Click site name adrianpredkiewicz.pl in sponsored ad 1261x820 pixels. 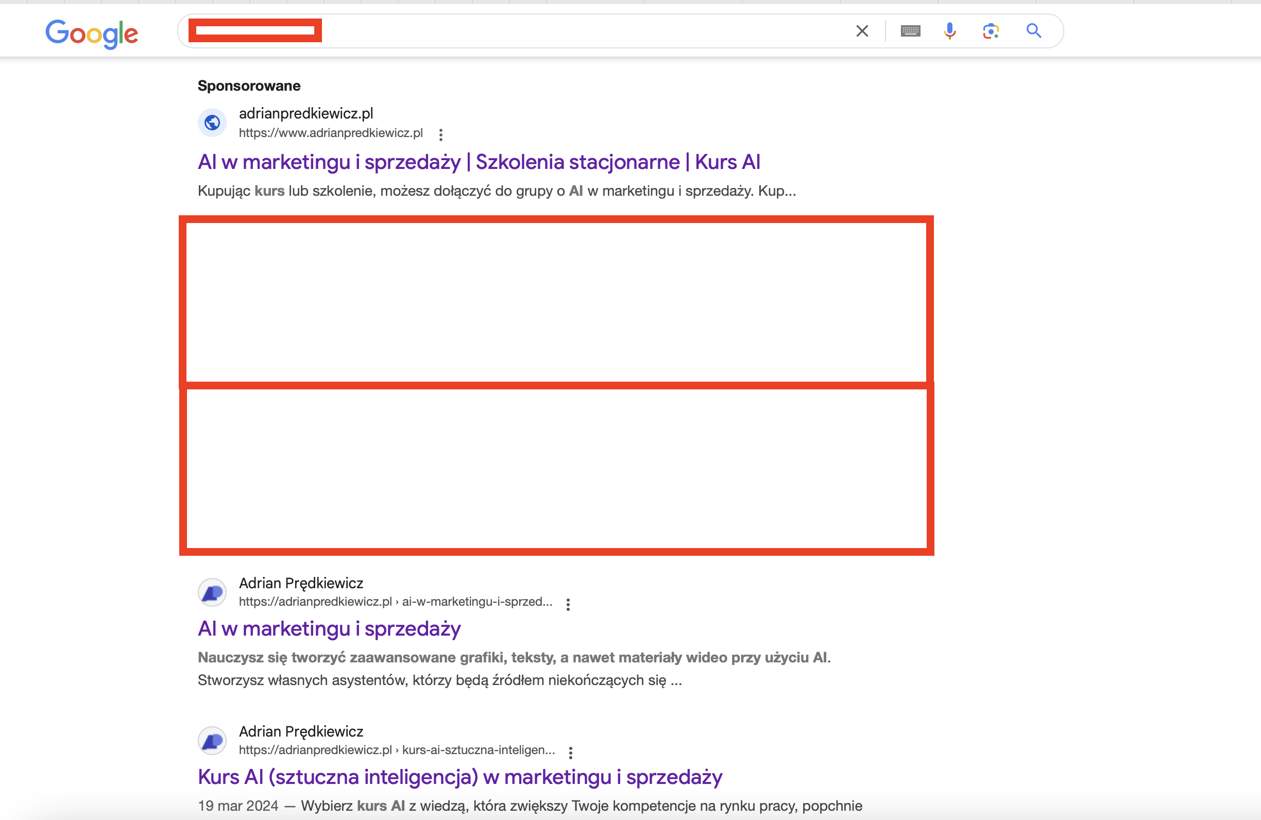coord(306,113)
